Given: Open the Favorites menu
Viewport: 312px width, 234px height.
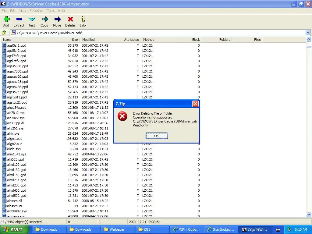Looking at the screenshot, I should (x=37, y=11).
